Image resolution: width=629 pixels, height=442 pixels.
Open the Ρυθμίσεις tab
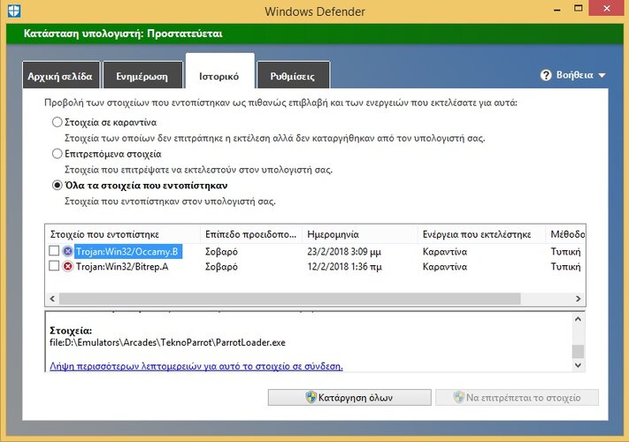click(x=293, y=75)
